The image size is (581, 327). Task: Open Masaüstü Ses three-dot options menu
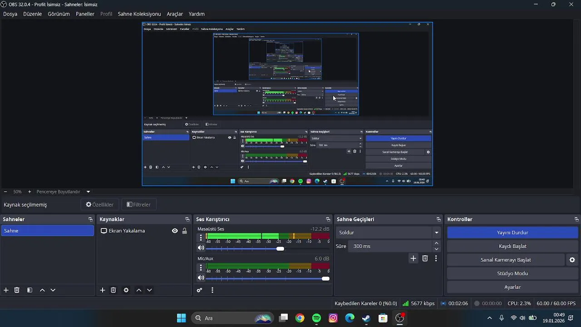pyautogui.click(x=201, y=238)
